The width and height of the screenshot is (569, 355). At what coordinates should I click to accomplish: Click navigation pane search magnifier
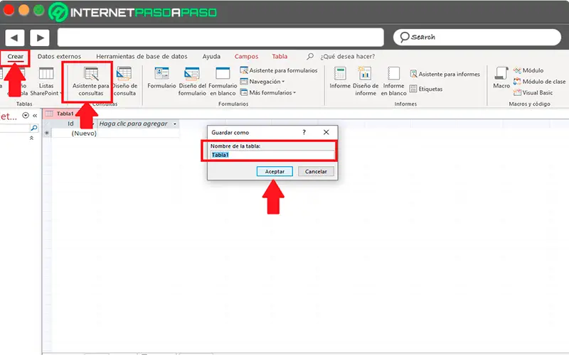(34, 128)
